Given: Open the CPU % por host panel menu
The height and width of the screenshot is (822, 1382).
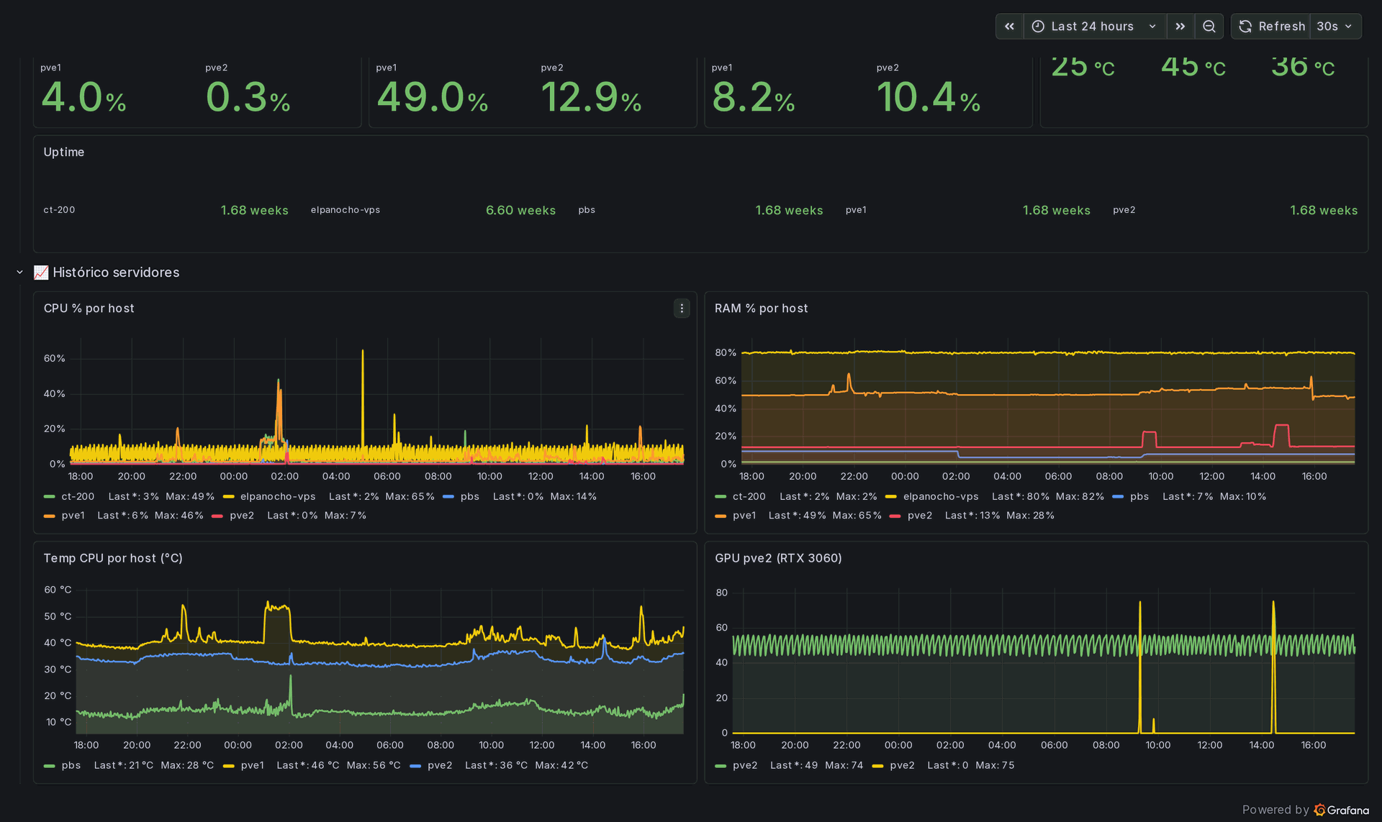Looking at the screenshot, I should click(682, 309).
